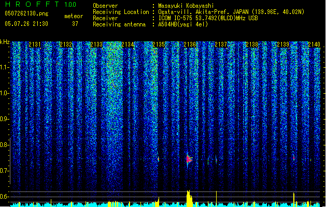Select observer name Masayuki Kobayashi
This screenshot has height=207, width=326.
186,6
